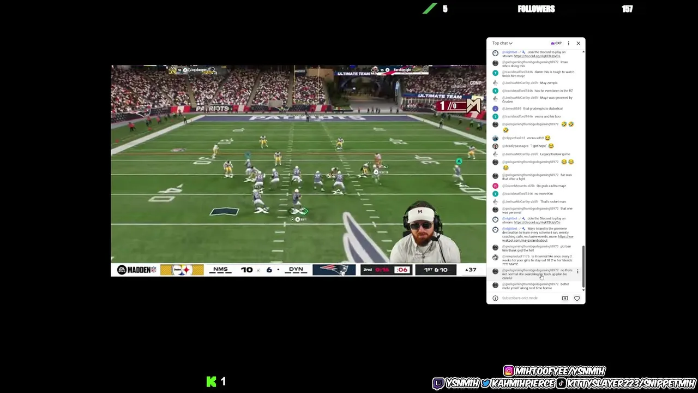Click the message 'That's rocket man'
Viewport: 698px width, 393px height.
pos(553,201)
